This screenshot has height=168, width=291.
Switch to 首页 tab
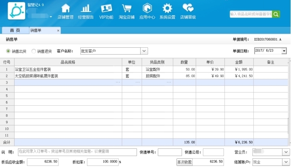point(15,30)
